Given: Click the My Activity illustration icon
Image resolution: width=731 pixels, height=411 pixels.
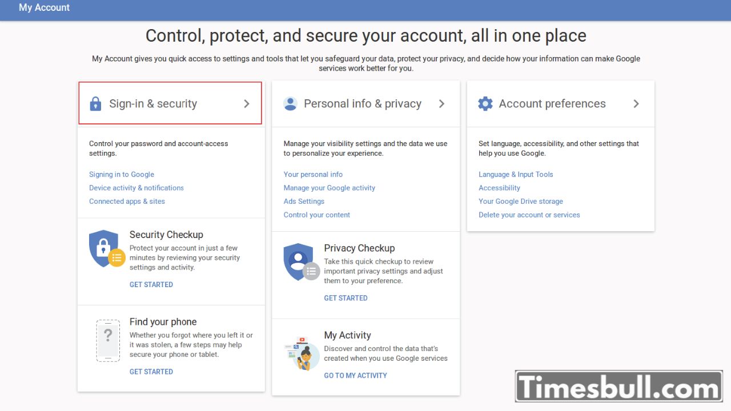Looking at the screenshot, I should (302, 354).
